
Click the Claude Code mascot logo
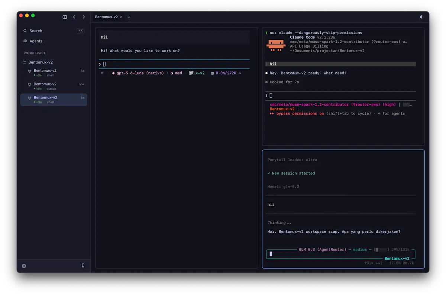(x=276, y=45)
